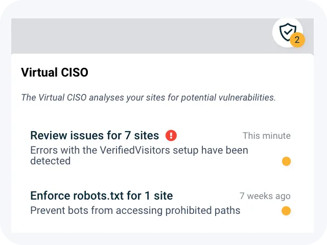Select the VerifiedVisitors setup errors description
The height and width of the screenshot is (245, 327).
click(139, 156)
